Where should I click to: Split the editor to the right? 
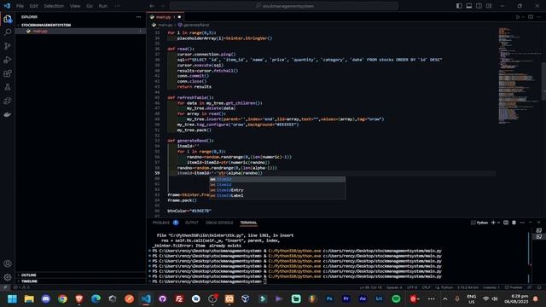[531, 17]
